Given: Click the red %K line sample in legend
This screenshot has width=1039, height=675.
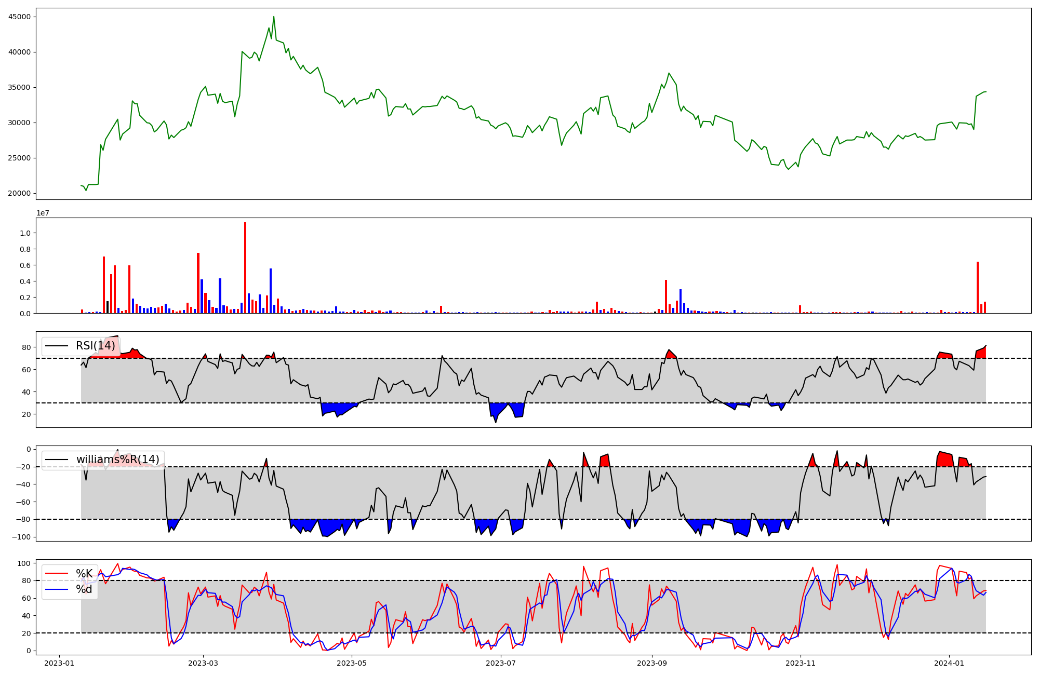Looking at the screenshot, I should point(57,574).
